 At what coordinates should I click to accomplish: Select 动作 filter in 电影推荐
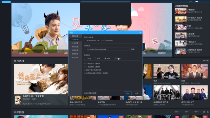[x=187, y=112]
